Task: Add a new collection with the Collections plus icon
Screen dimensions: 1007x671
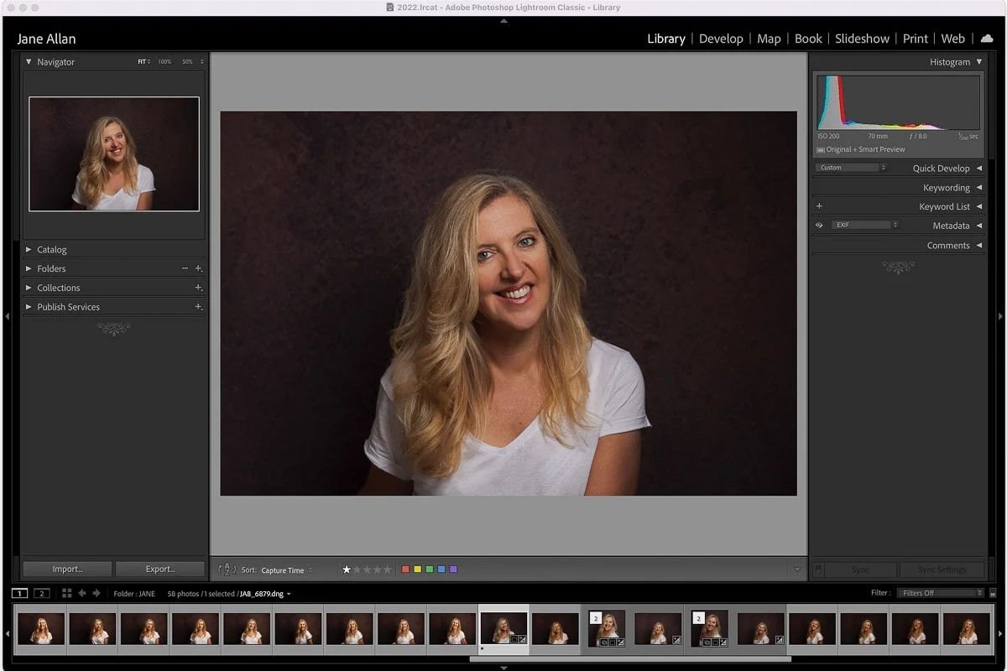Action: click(198, 288)
